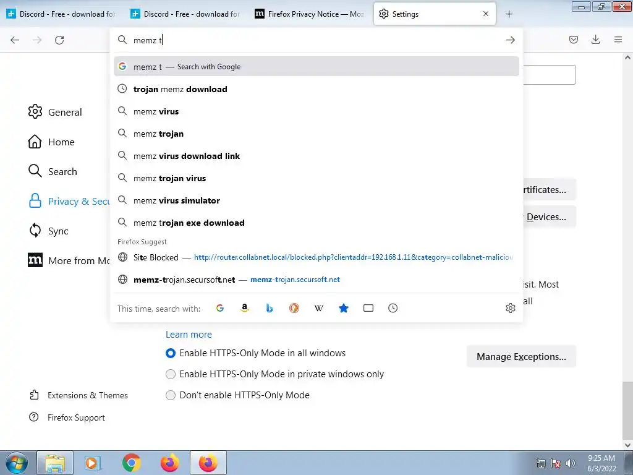Open Home settings label in sidebar
The width and height of the screenshot is (633, 475).
click(61, 142)
